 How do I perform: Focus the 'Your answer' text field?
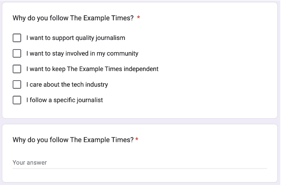click(x=140, y=163)
